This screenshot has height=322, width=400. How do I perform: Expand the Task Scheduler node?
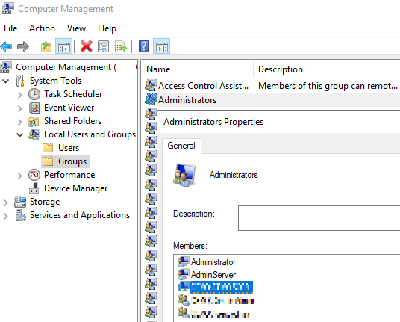coord(20,95)
